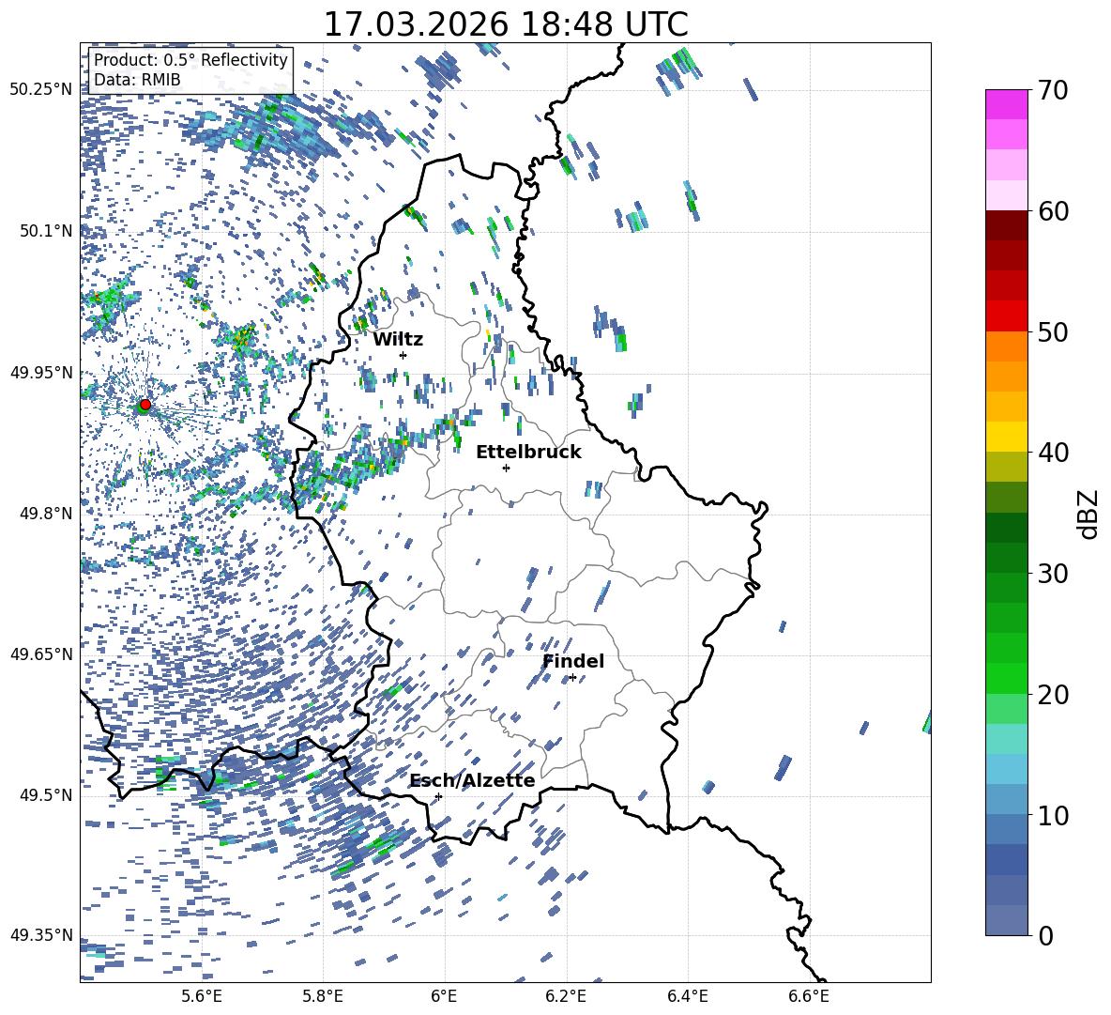The height and width of the screenshot is (1015, 1111).
Task: Click the Ettelbruck city label
Action: (528, 453)
